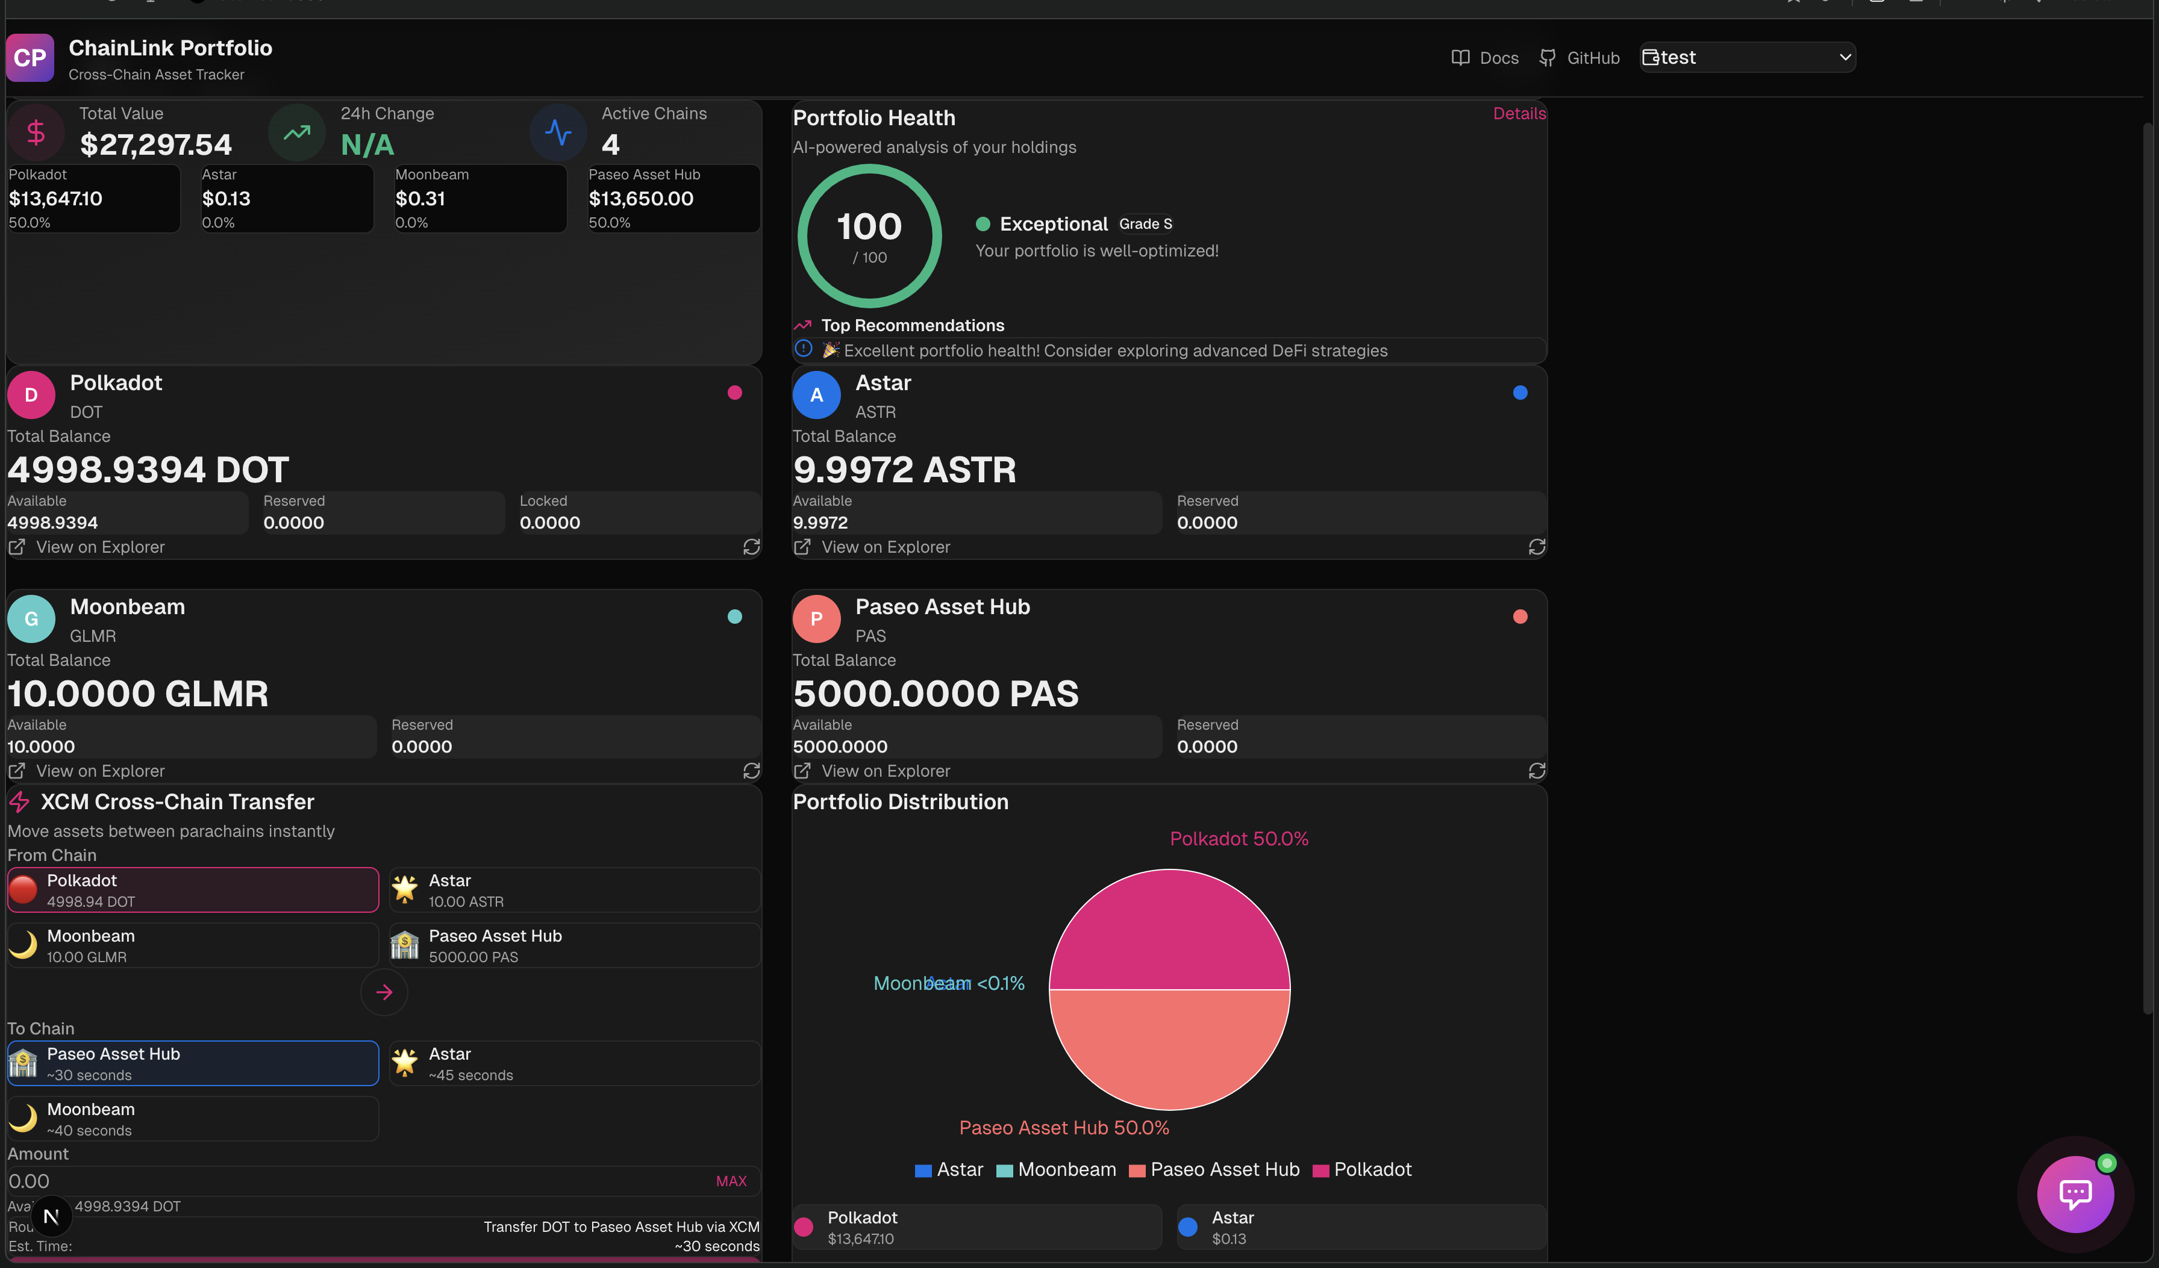Open the test wallet dropdown
This screenshot has height=1268, width=2159.
[x=1747, y=57]
